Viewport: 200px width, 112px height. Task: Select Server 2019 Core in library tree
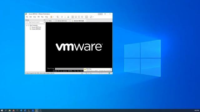tap(36, 27)
